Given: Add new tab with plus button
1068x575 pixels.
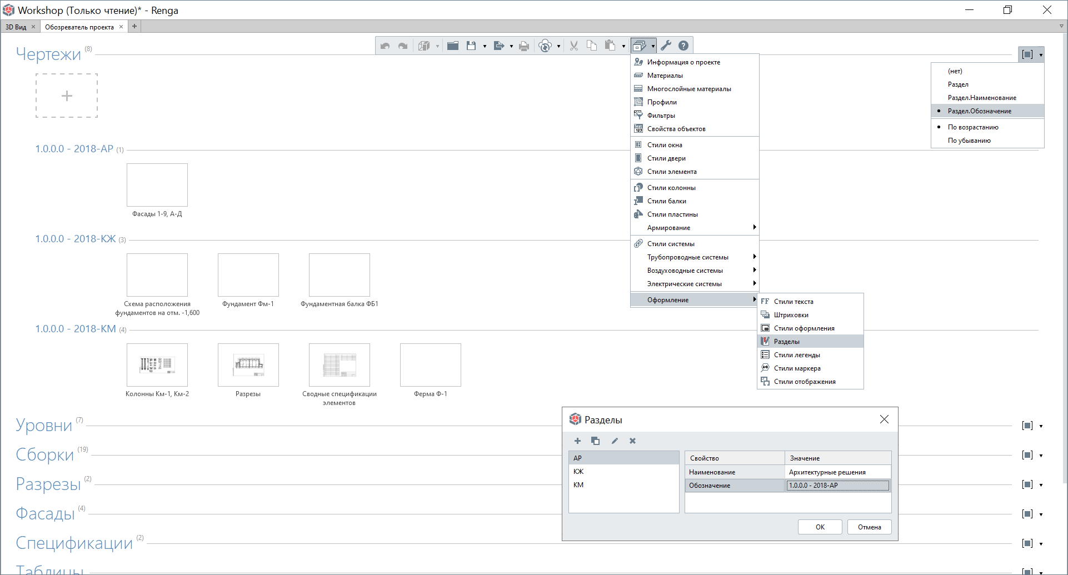Looking at the screenshot, I should (134, 26).
